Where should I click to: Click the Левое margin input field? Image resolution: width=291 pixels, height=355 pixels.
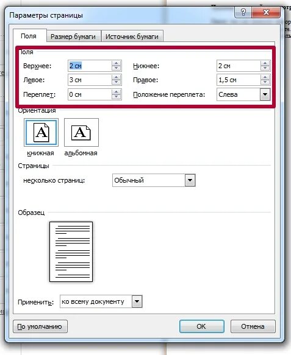(x=90, y=80)
